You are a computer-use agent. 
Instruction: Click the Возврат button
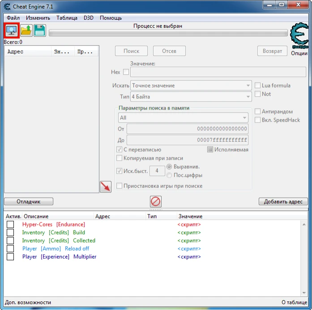coord(273,51)
